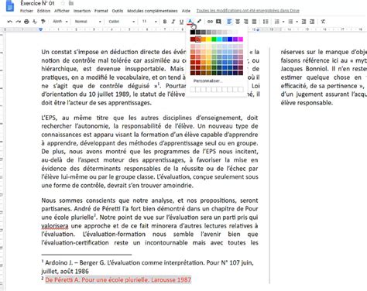Pick the bright green color swatch
367x291 pixels.
coord(214,39)
